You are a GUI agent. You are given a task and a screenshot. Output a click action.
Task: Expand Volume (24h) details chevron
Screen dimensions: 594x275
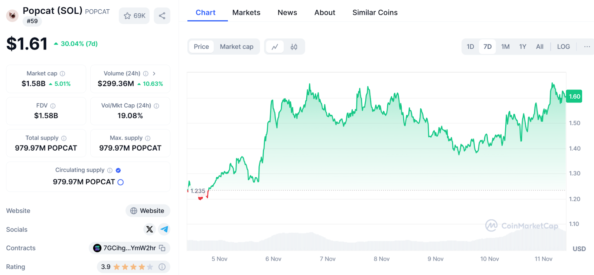[154, 73]
